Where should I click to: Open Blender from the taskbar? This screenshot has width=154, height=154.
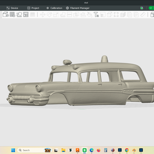pyautogui.click(x=134, y=150)
